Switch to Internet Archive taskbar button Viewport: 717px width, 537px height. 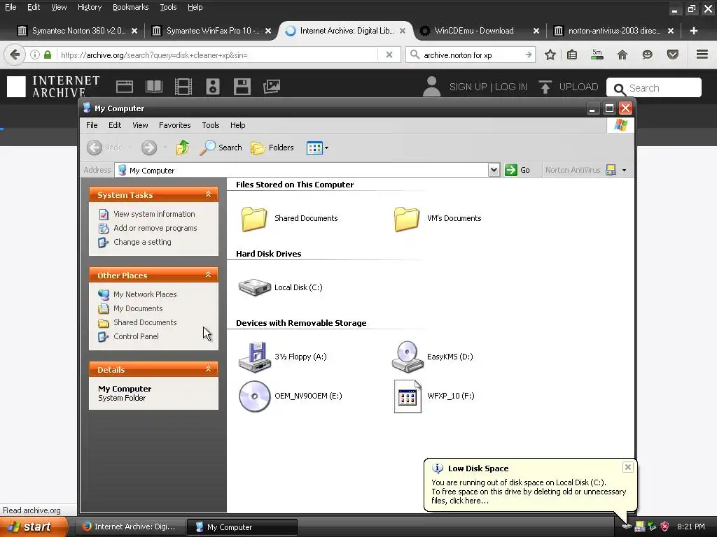[x=130, y=527]
